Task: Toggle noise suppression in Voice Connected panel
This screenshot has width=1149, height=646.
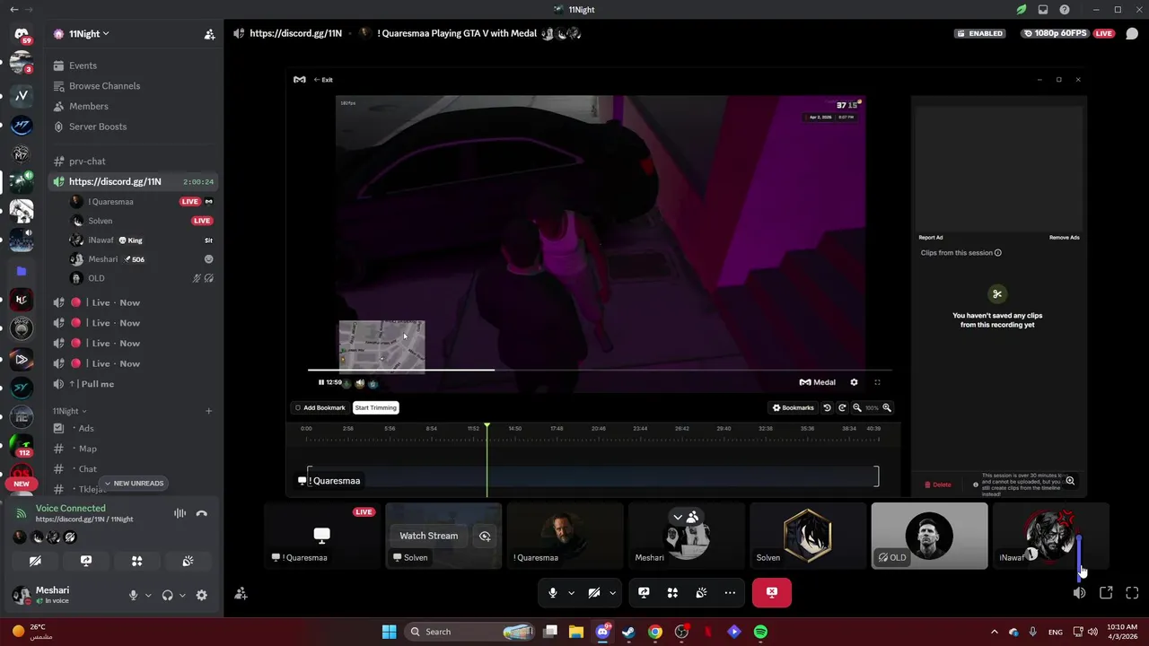Action: coord(180,513)
